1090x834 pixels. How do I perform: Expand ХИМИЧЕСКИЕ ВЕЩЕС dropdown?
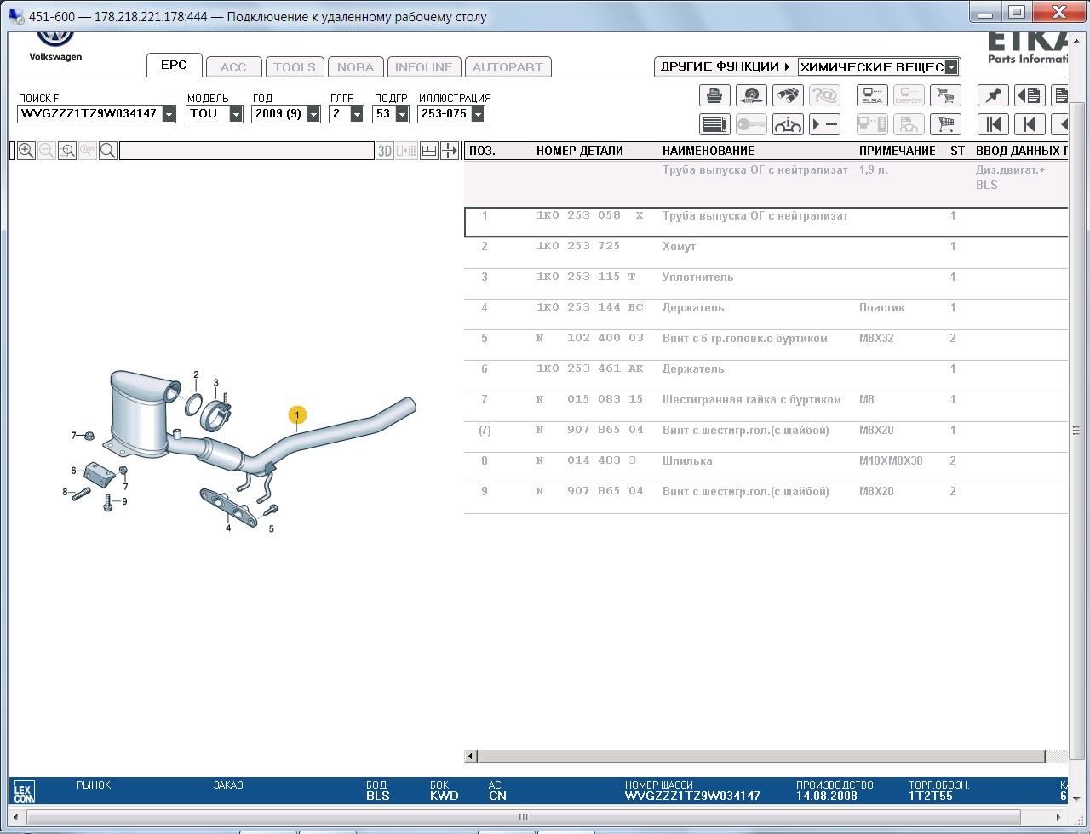point(951,66)
